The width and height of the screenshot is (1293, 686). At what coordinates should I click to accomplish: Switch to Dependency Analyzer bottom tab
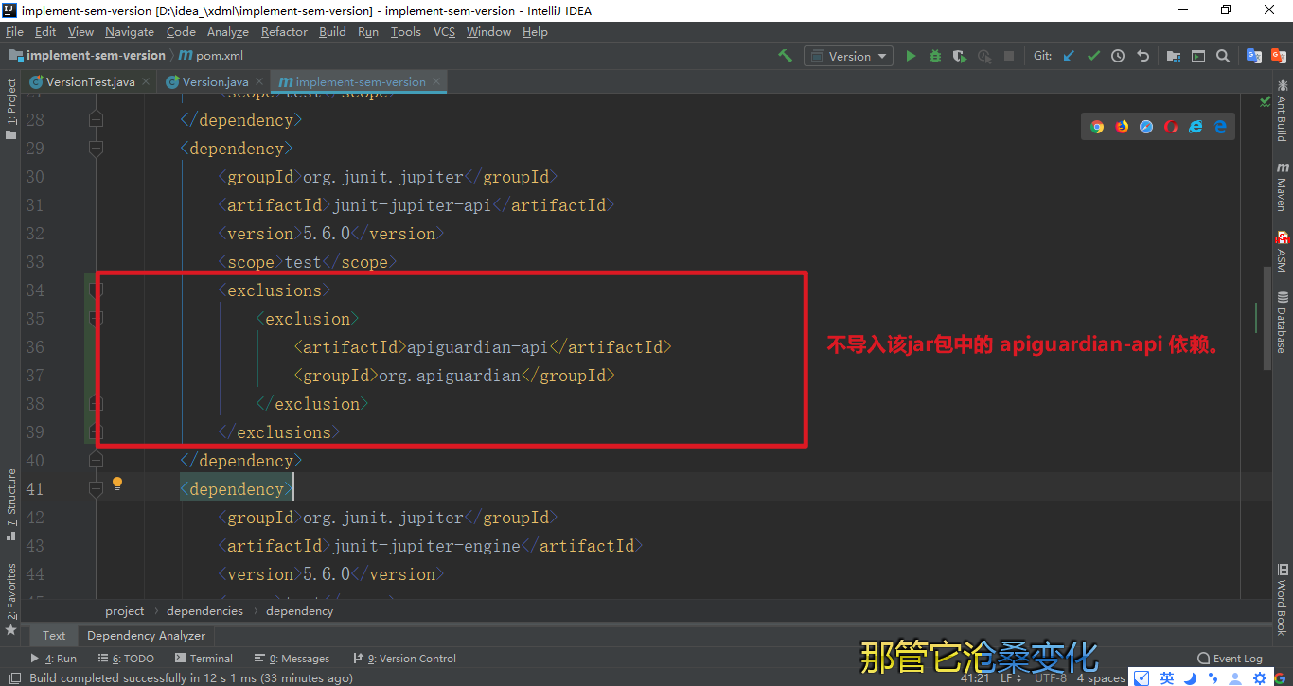pyautogui.click(x=146, y=636)
